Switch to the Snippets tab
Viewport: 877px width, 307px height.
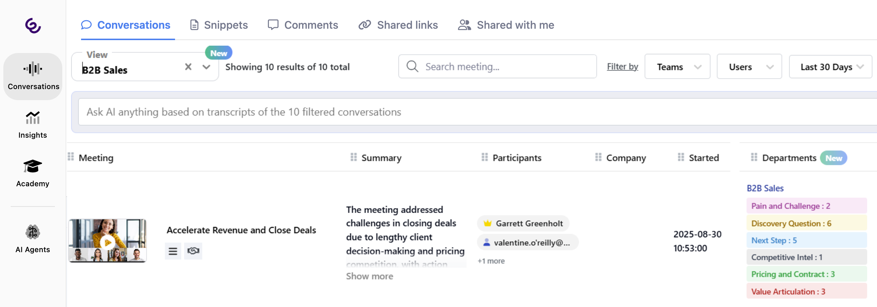point(219,25)
